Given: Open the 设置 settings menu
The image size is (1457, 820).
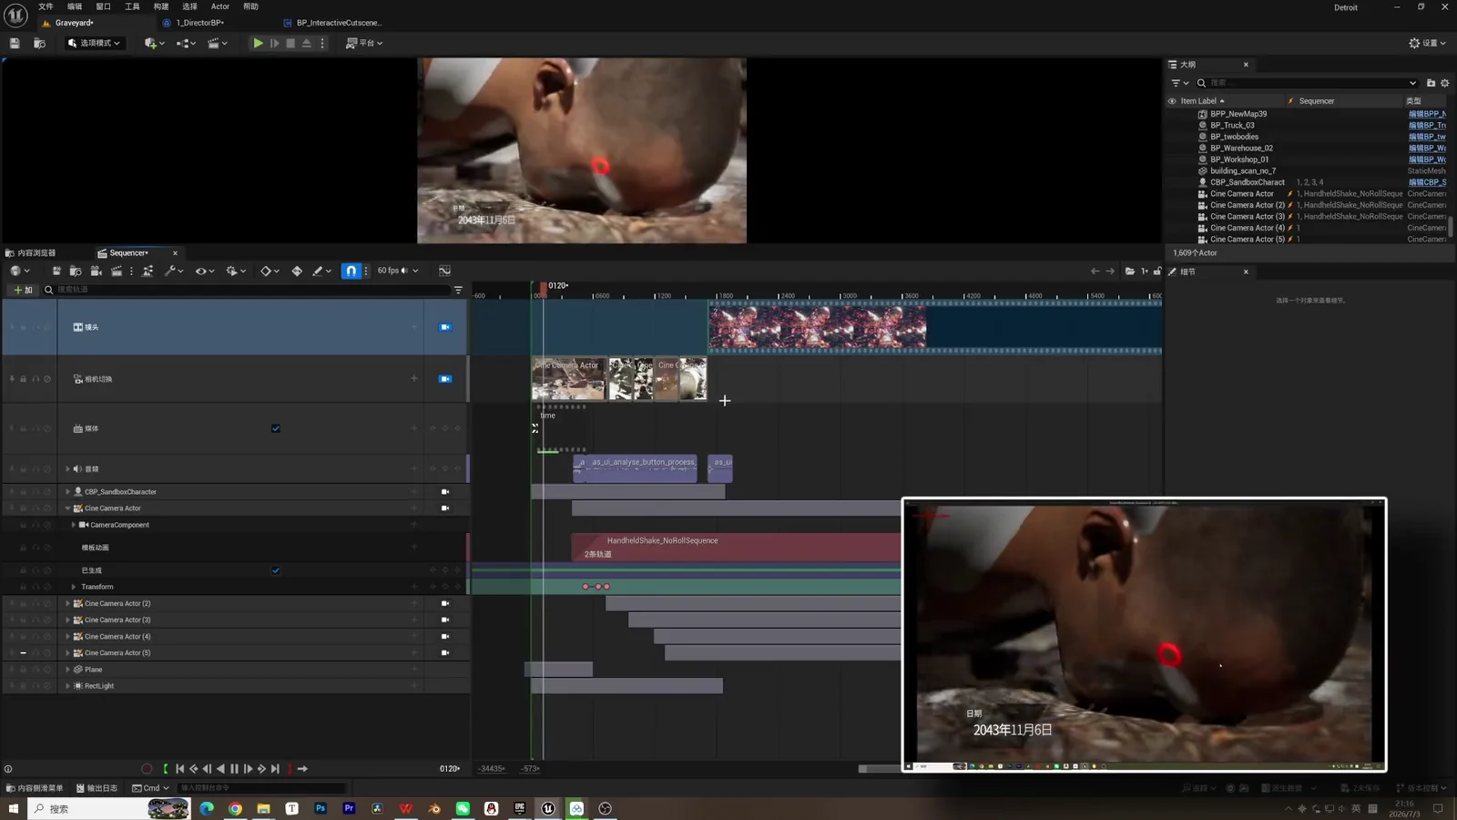Looking at the screenshot, I should coord(1427,43).
